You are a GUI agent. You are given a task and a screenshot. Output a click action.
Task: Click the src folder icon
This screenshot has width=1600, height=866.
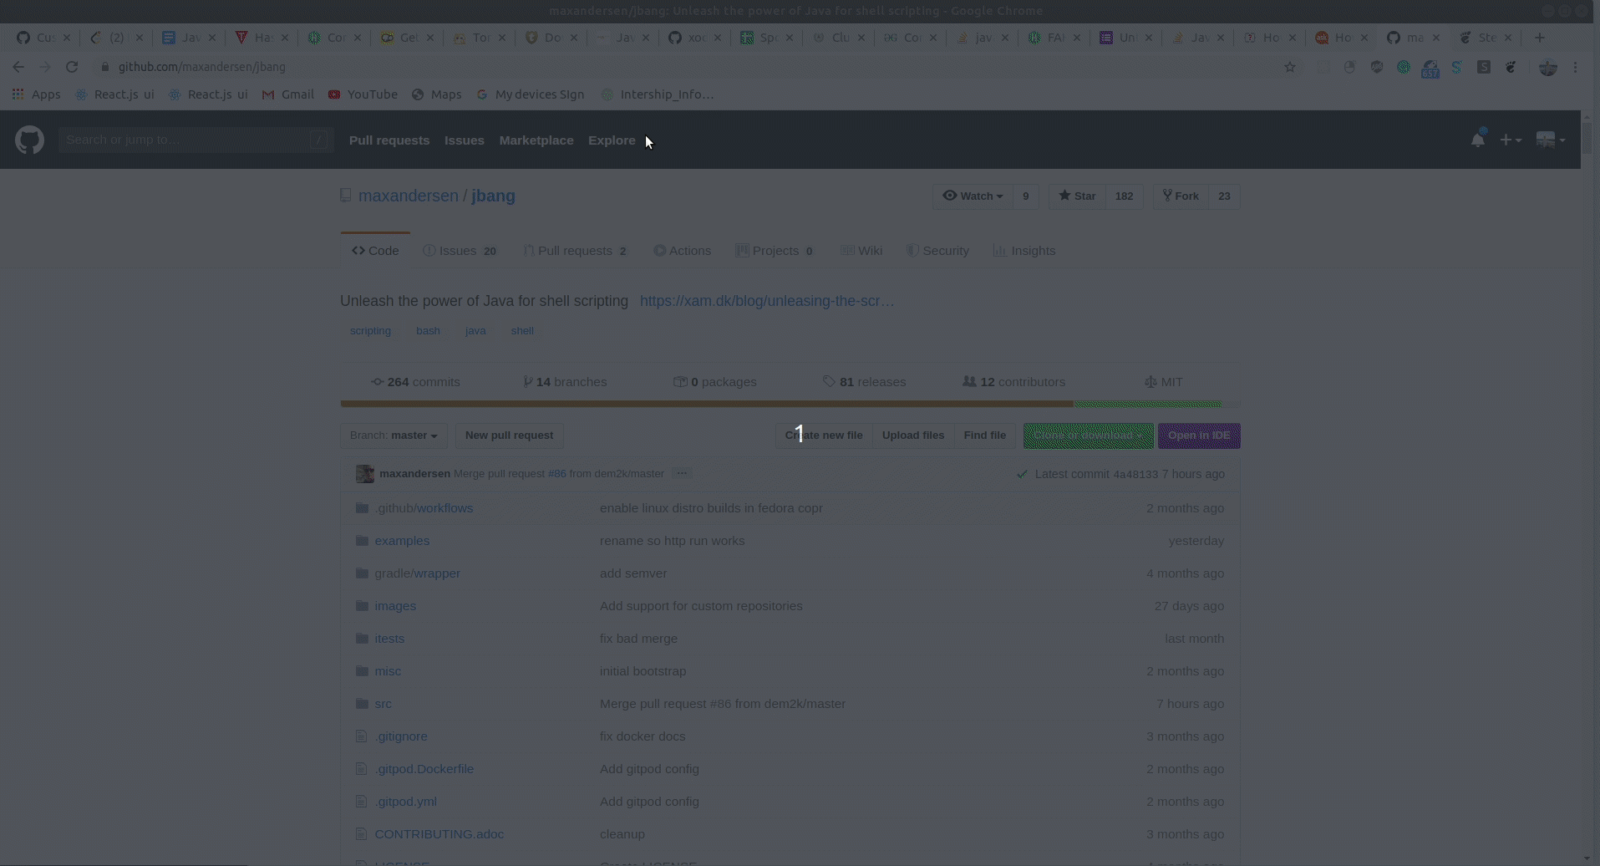coord(362,704)
